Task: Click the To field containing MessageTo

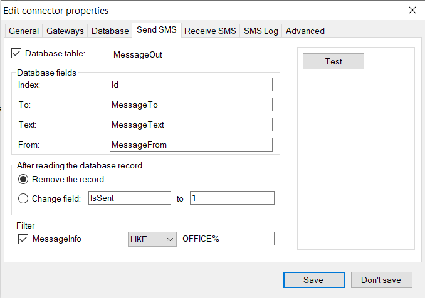Action: tap(191, 105)
